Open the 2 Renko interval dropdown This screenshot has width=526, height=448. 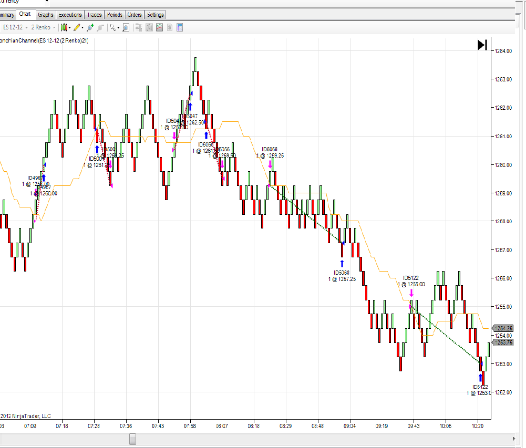(x=43, y=27)
